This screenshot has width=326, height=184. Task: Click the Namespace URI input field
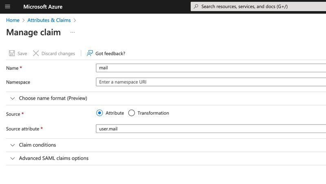[x=210, y=82]
